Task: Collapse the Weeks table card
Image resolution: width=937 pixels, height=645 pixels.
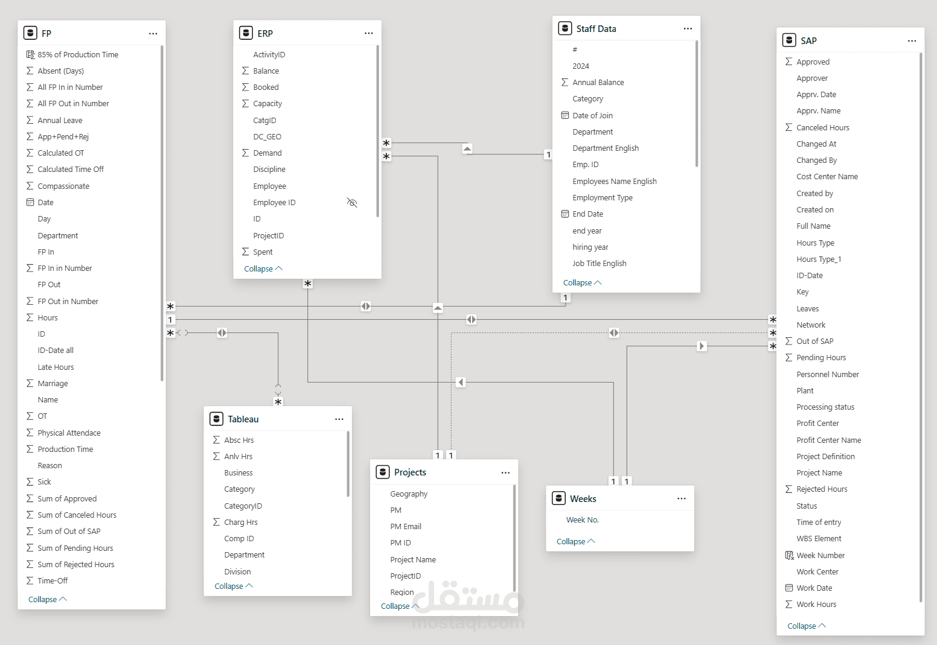Action: [576, 541]
